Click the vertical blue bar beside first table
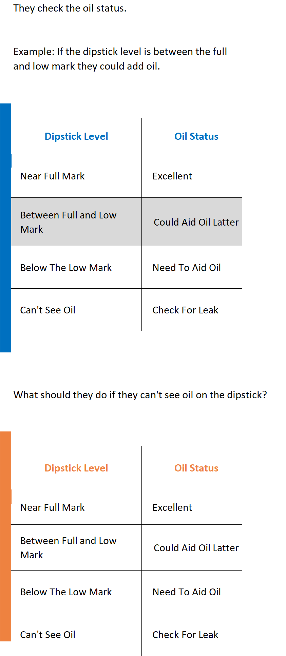Image resolution: width=286 pixels, height=656 pixels. pos(6,227)
